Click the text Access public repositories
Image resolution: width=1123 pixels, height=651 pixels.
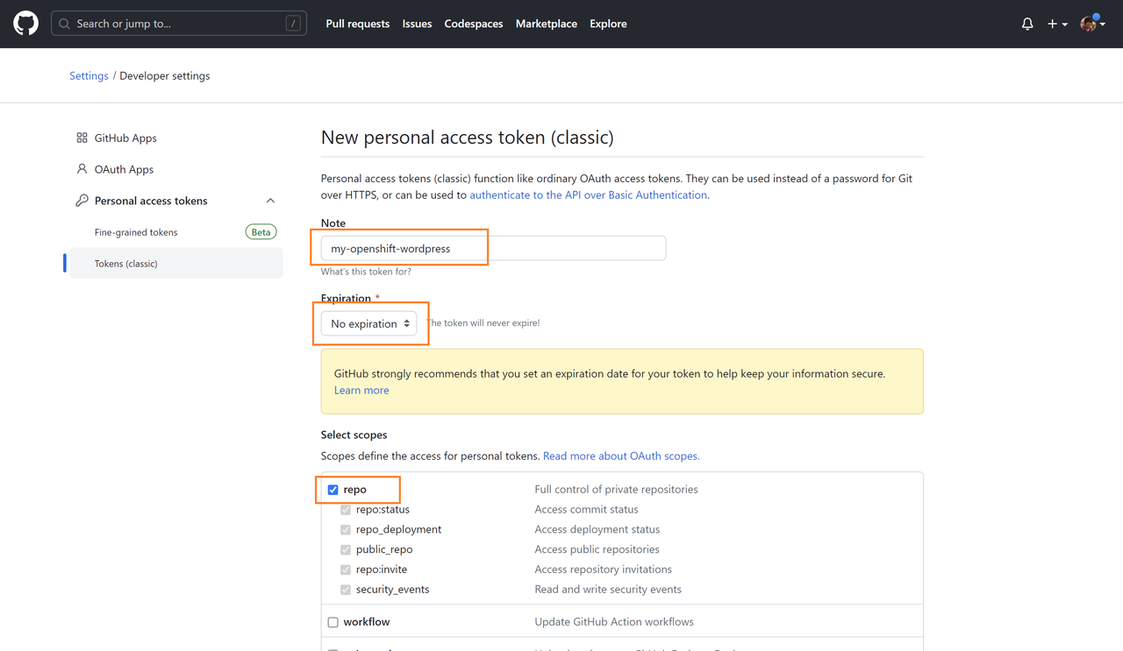pos(597,550)
